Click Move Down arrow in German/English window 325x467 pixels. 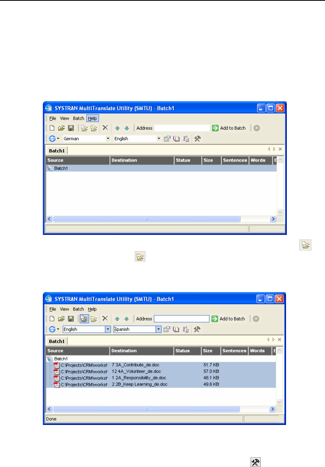coord(127,129)
